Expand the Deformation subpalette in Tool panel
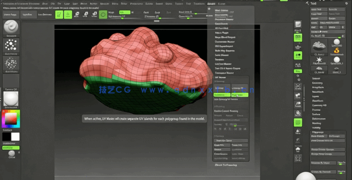 click(x=319, y=119)
